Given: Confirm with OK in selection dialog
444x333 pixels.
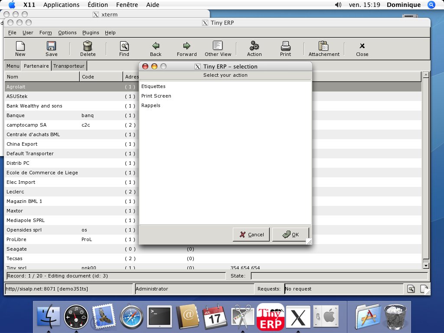Looking at the screenshot, I should (x=290, y=235).
